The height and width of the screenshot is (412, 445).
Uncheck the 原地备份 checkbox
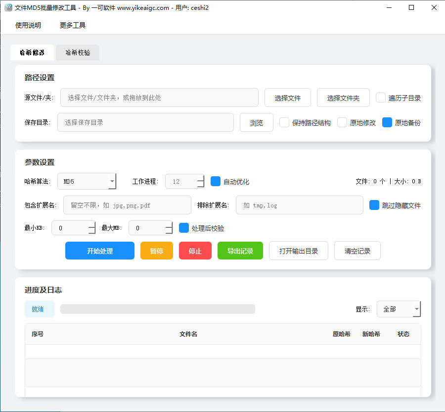[x=387, y=122]
